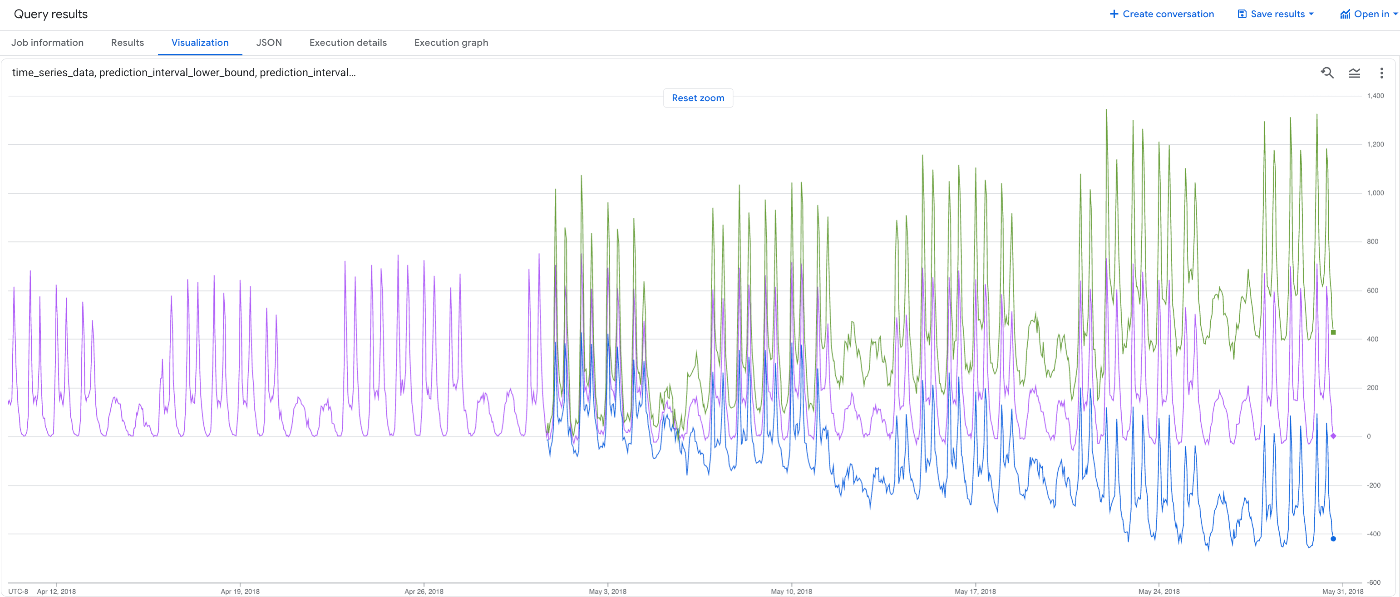The image size is (1400, 597).
Task: Open the Execution graph tab
Action: [450, 42]
